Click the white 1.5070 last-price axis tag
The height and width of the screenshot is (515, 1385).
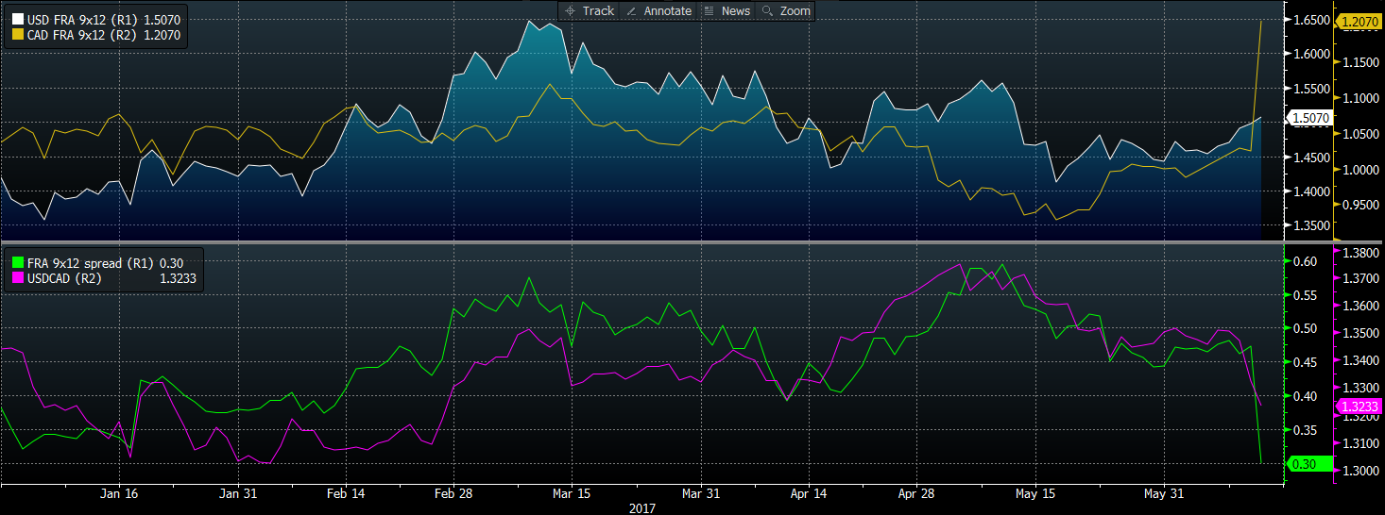click(1309, 118)
